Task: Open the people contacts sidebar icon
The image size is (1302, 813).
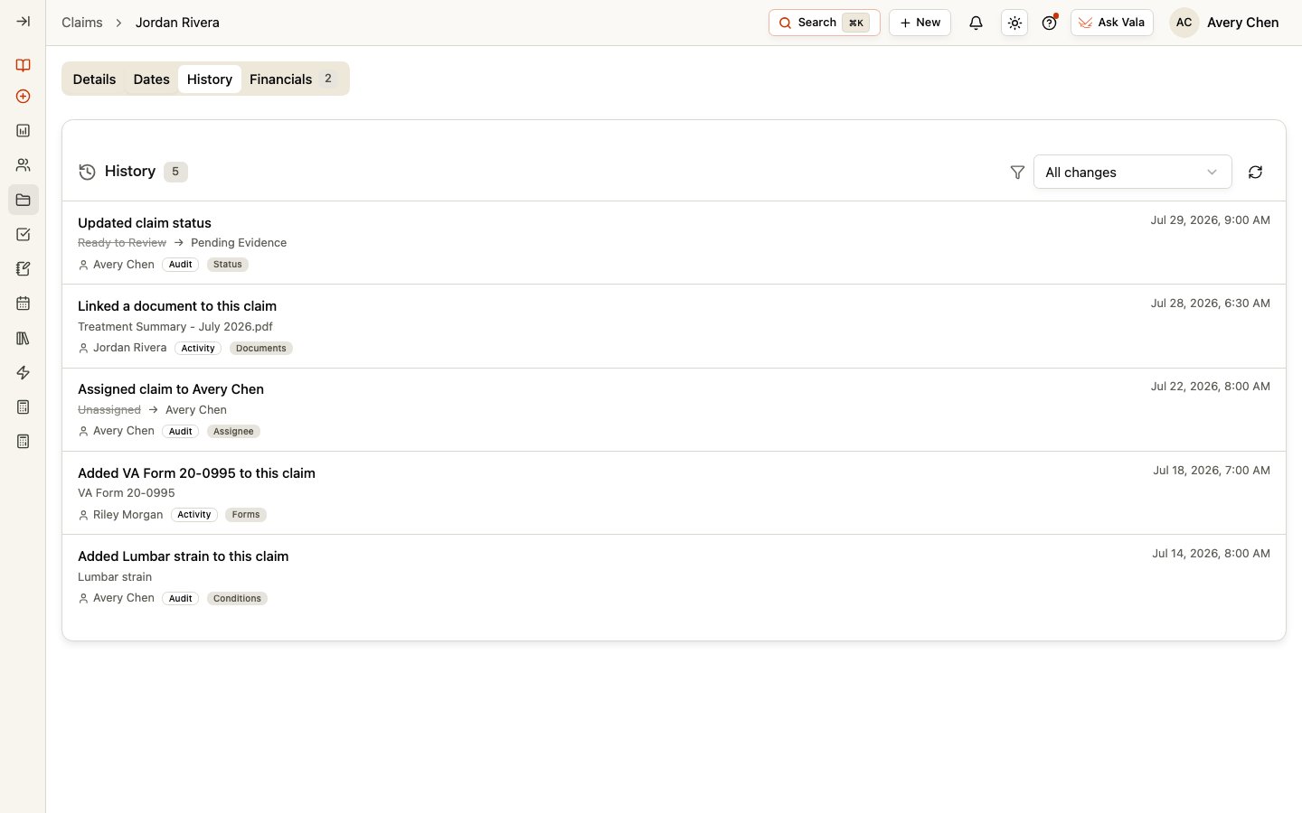Action: [x=24, y=165]
